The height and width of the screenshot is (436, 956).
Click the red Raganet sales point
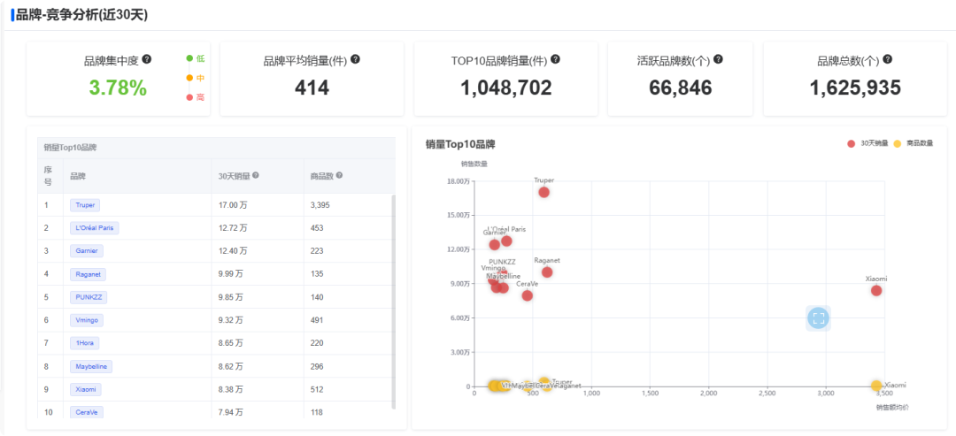click(x=547, y=272)
